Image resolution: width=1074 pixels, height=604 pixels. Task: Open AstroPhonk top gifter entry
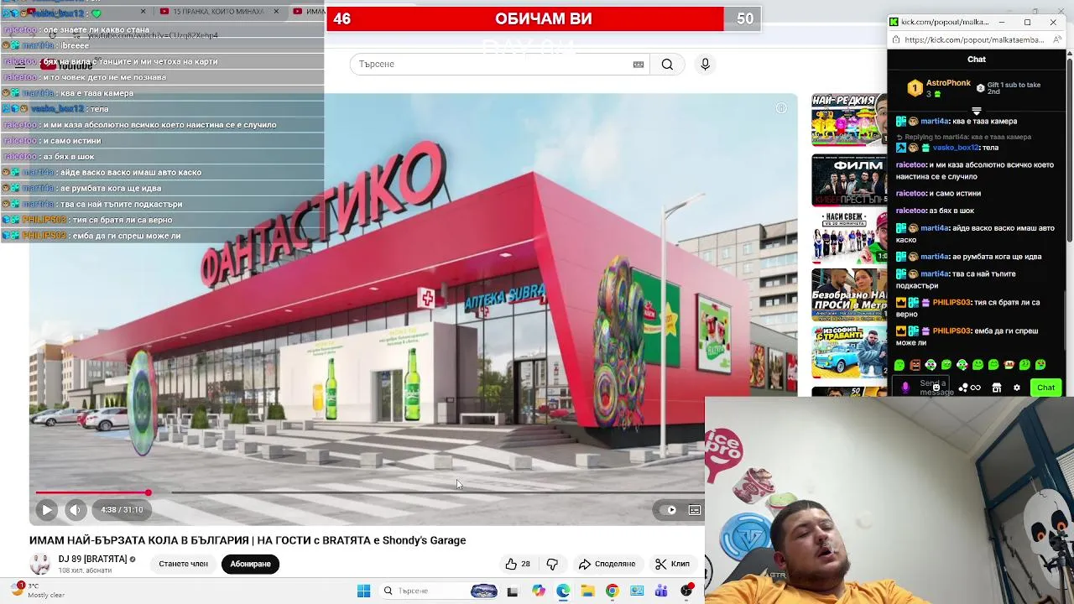pyautogui.click(x=939, y=88)
